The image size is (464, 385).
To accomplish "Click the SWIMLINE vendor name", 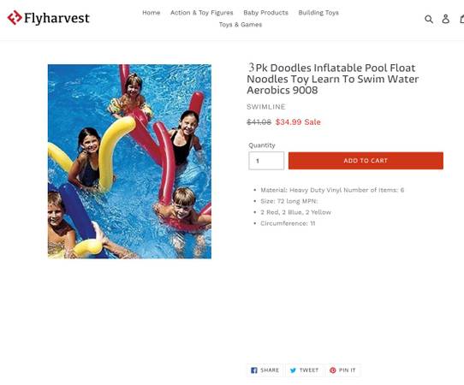I will coord(266,107).
